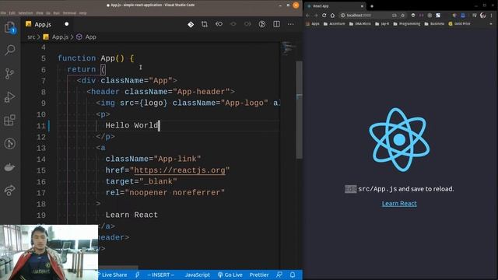Image resolution: width=498 pixels, height=280 pixels.
Task: Click the browser forward arrow
Action: tap(316, 16)
